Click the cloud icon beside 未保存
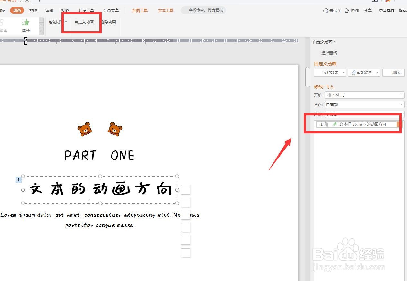Screen dimensions: 407x281 325,11
